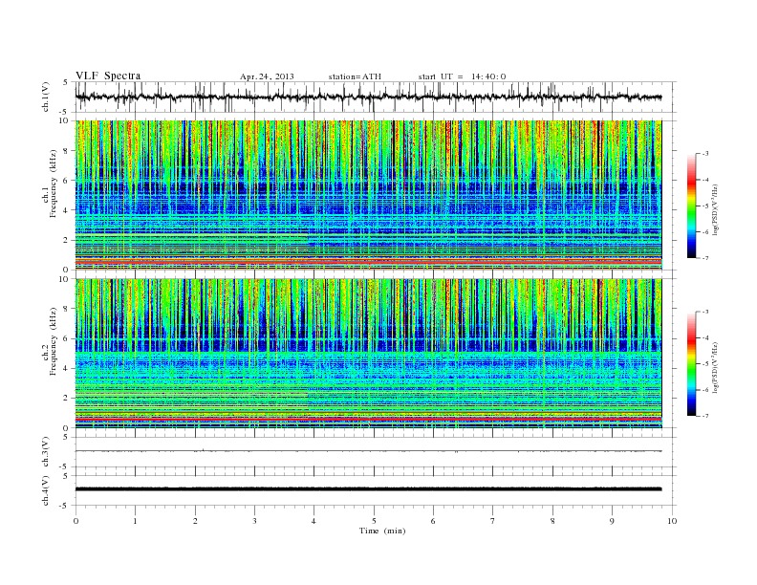The image size is (757, 585).
Task: Click the "-3" tick on ch.1 colorbar
Action: pyautogui.click(x=705, y=154)
